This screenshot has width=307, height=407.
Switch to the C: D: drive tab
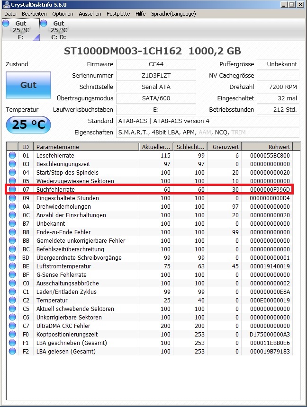(58, 30)
